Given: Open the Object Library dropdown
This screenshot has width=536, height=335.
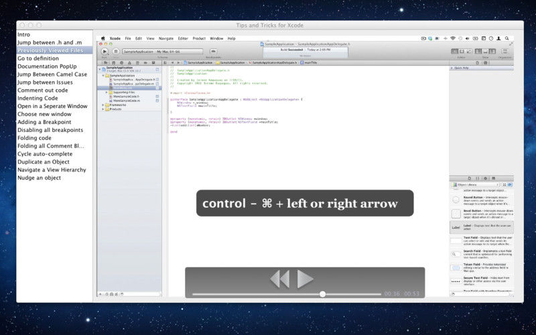Looking at the screenshot, I should pyautogui.click(x=476, y=185).
